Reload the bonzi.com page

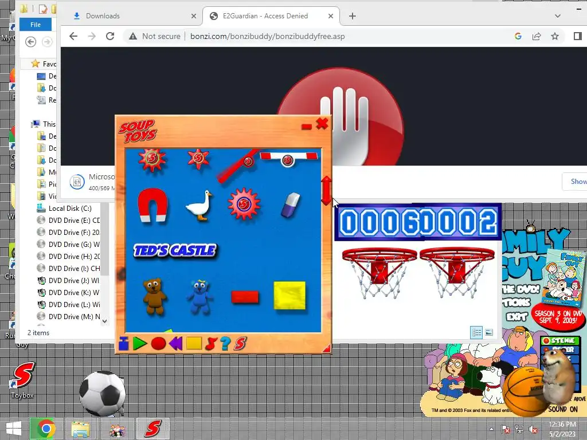click(x=109, y=36)
